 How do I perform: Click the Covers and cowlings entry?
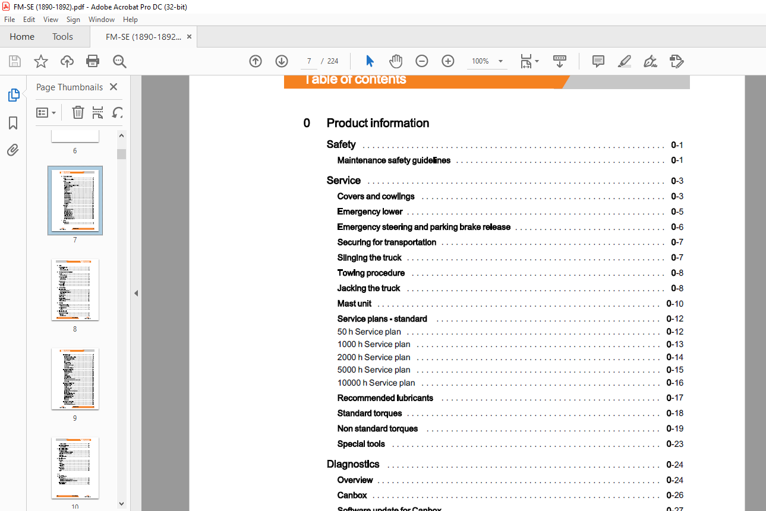376,197
